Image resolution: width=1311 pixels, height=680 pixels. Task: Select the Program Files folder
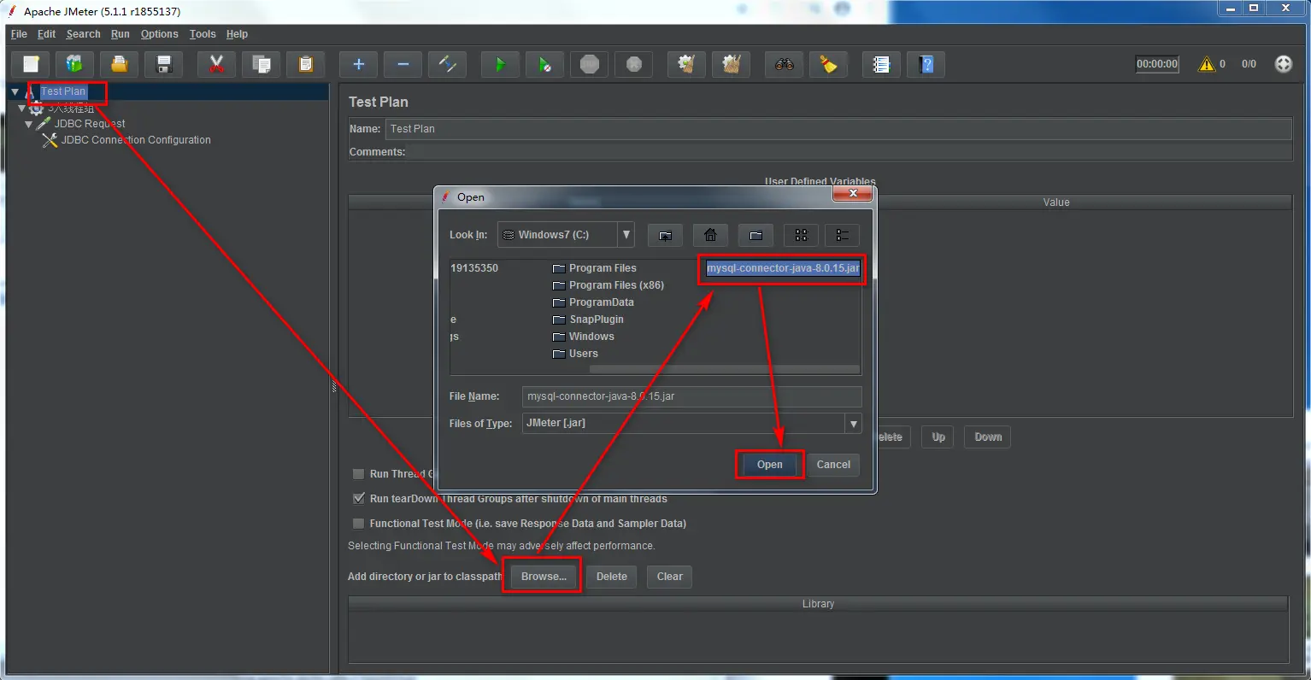point(595,268)
